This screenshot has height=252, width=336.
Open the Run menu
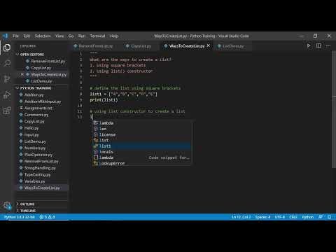coord(82,36)
